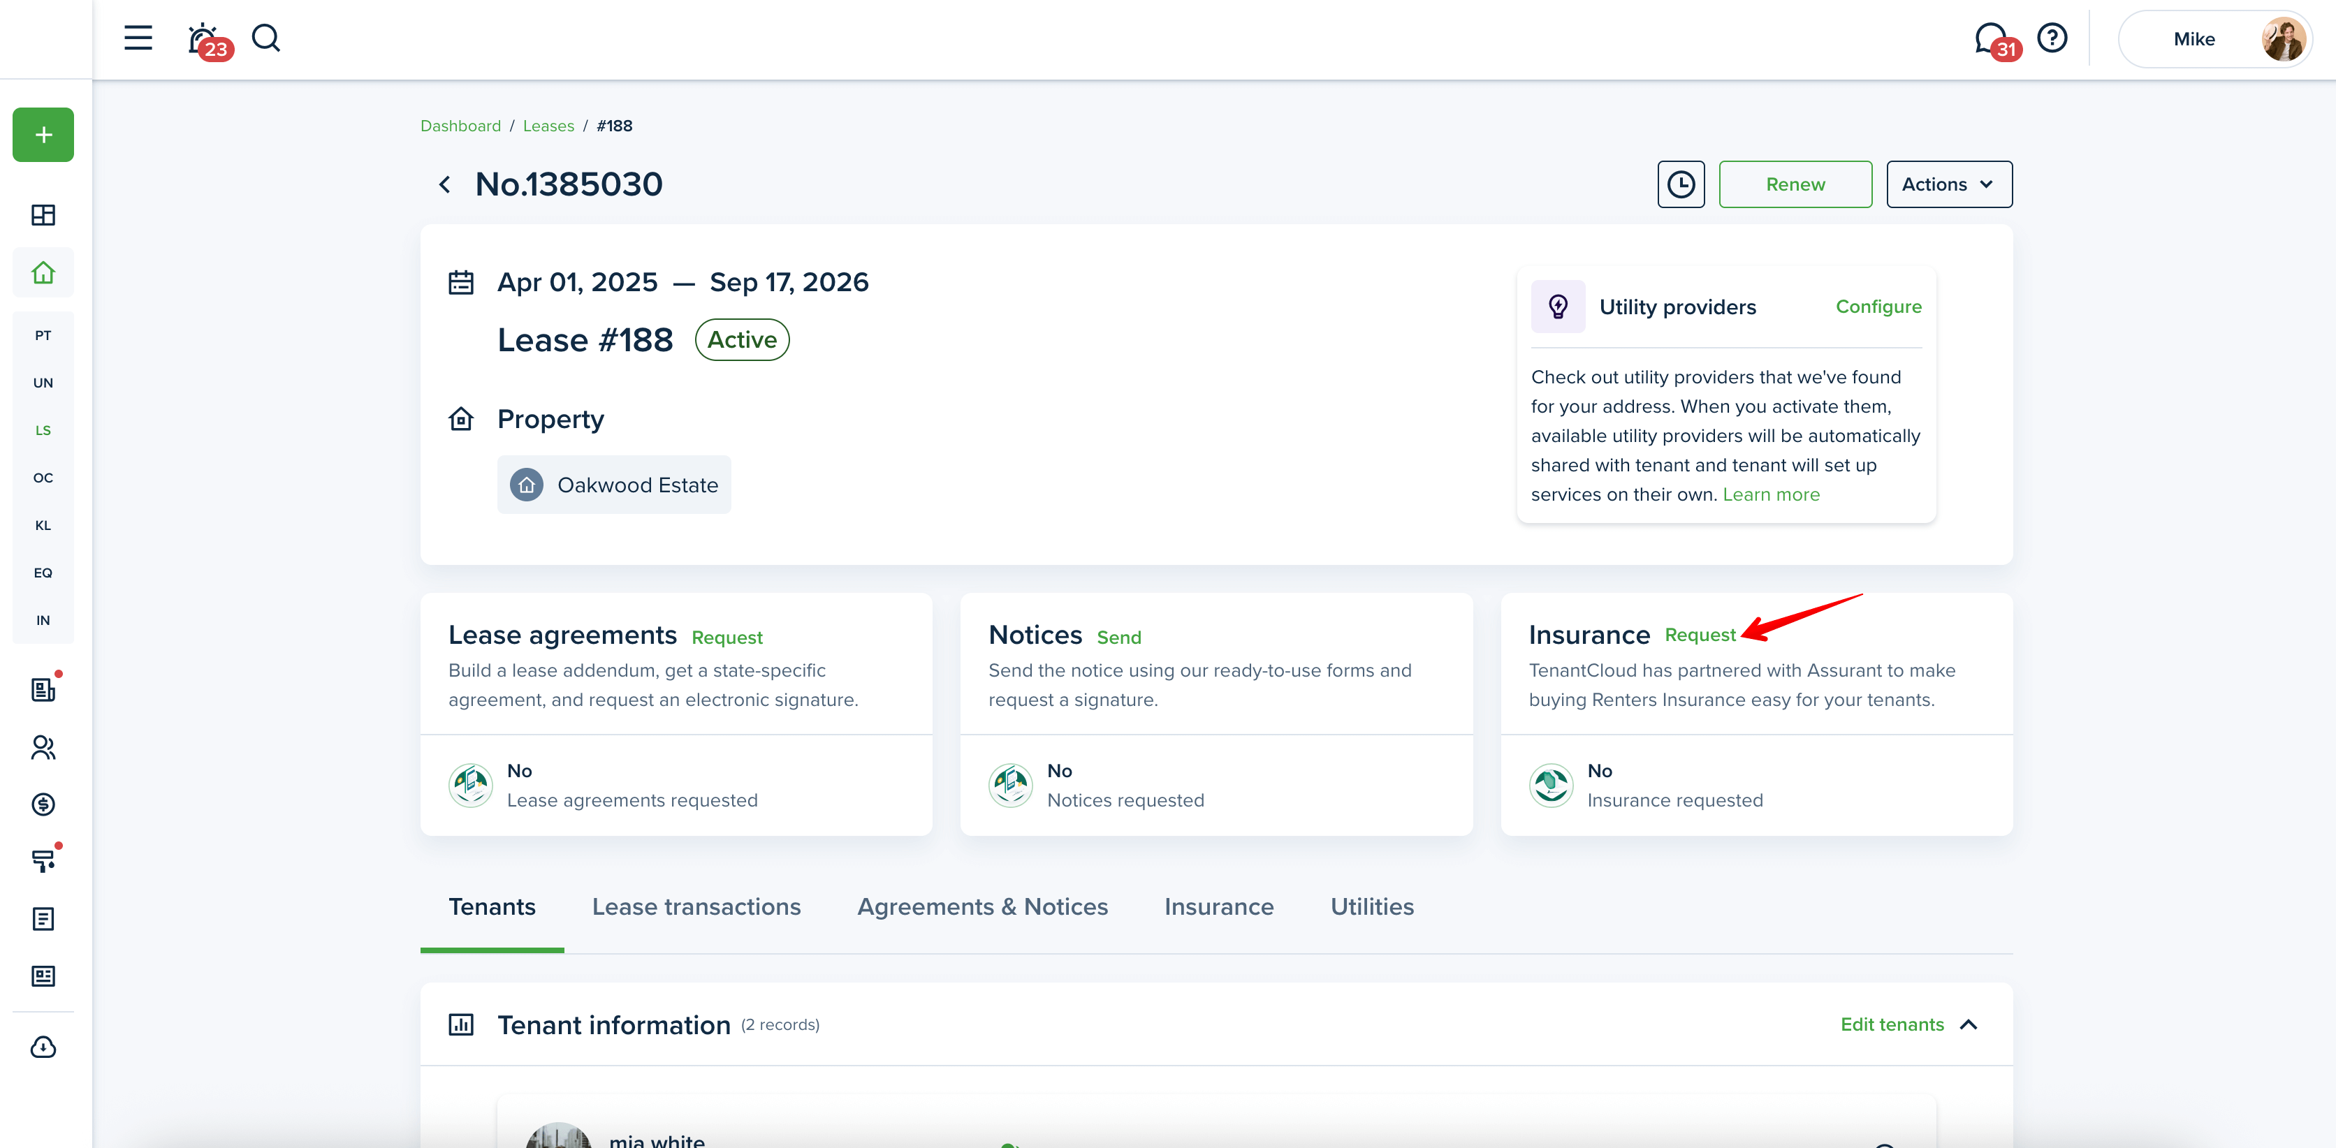Open the dashboard grid sidebar icon
The height and width of the screenshot is (1148, 2336).
[x=43, y=215]
